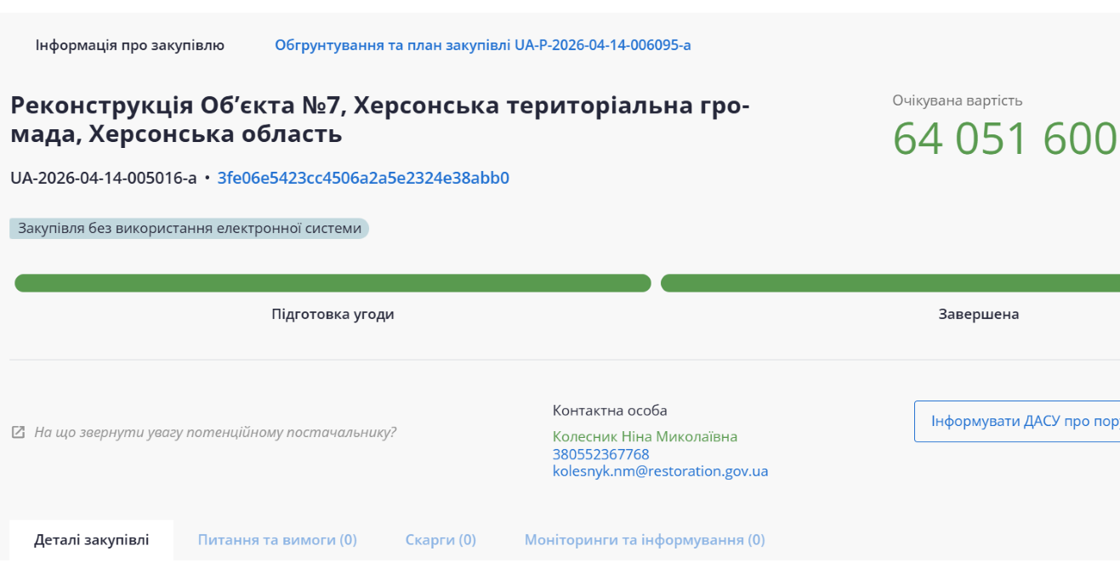Click the 'Підготовка угоди' progress bar segment
Image resolution: width=1120 pixels, height=574 pixels.
333,283
